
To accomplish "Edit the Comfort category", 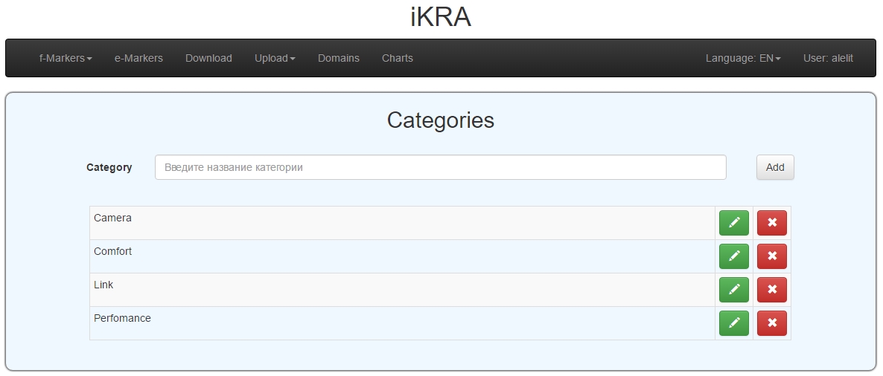I will (733, 256).
